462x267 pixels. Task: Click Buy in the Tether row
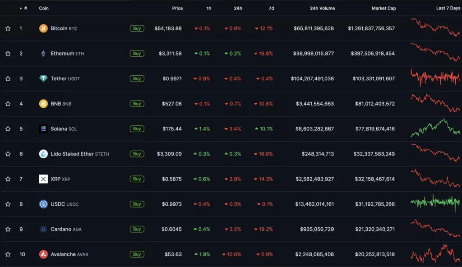coord(137,78)
